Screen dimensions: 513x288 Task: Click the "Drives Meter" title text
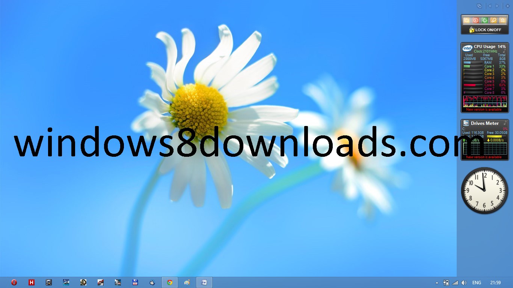(x=485, y=123)
